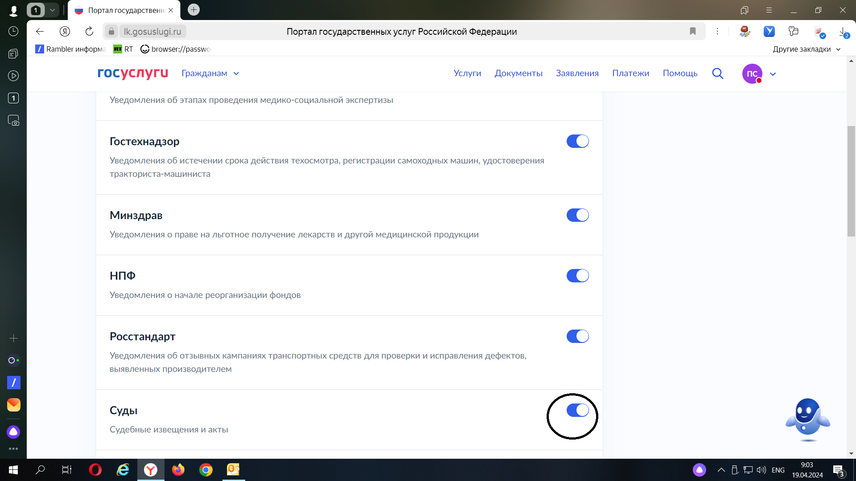The height and width of the screenshot is (481, 856).
Task: Open browser history clock icon in sidebar
Action: tap(13, 31)
